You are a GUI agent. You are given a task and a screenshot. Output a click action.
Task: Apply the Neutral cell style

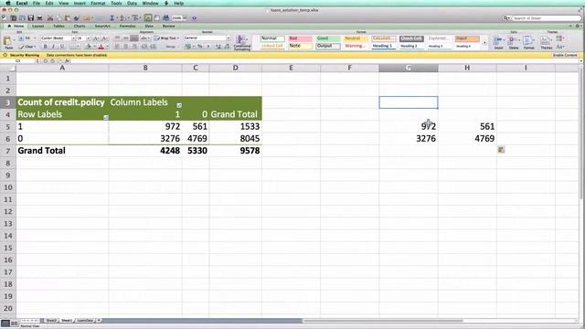coord(356,38)
